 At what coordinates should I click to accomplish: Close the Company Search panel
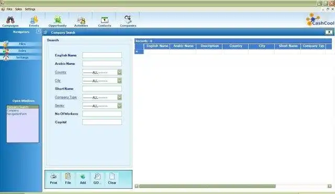pyautogui.click(x=329, y=32)
